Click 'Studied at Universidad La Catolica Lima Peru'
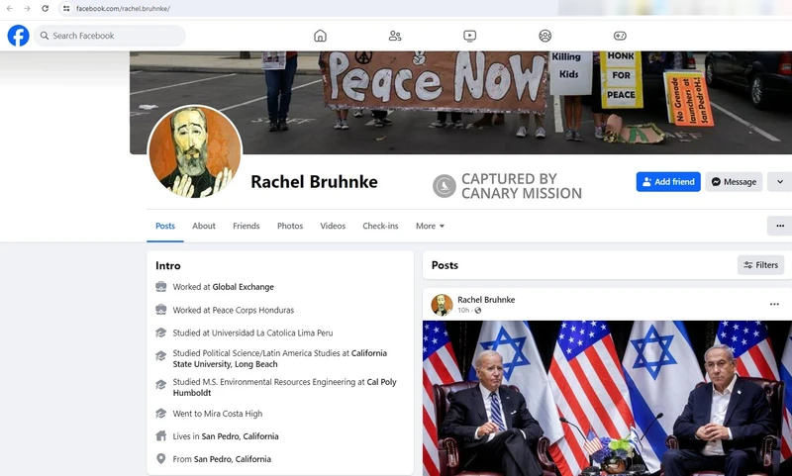Viewport: 792px width, 476px height. (252, 333)
